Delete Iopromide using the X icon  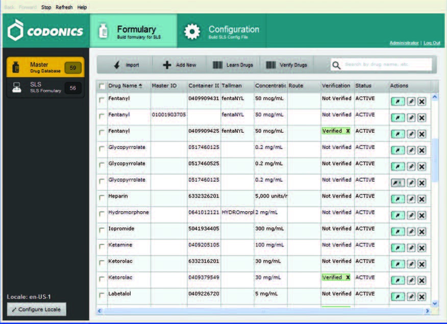tap(422, 231)
